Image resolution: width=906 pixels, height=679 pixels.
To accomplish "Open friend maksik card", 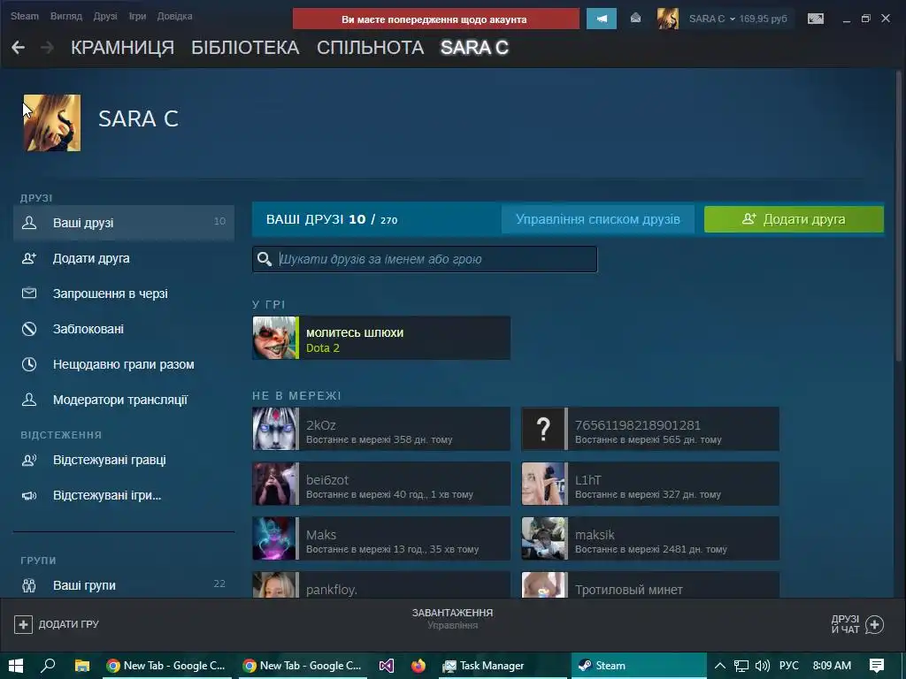I will tap(650, 538).
